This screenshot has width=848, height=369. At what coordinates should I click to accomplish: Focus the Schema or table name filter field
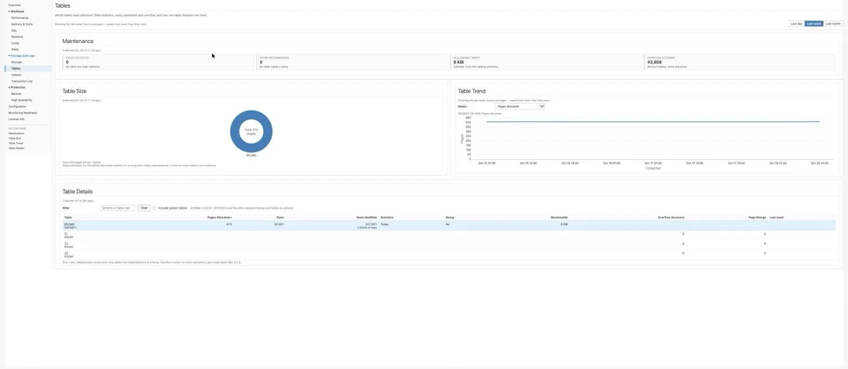(x=117, y=208)
